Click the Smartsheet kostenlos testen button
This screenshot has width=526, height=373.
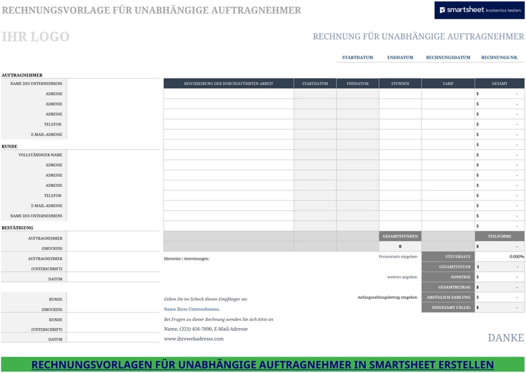pos(479,10)
